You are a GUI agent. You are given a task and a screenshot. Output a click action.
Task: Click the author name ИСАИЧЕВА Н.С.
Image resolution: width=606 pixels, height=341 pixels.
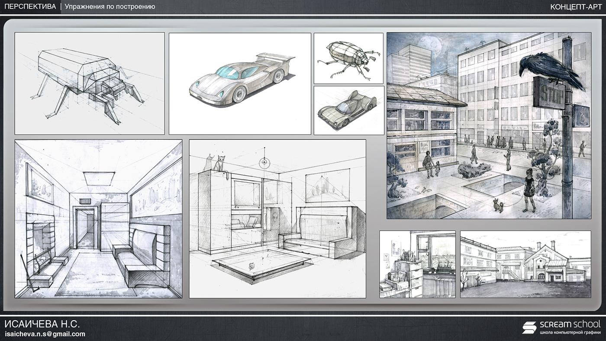(42, 324)
